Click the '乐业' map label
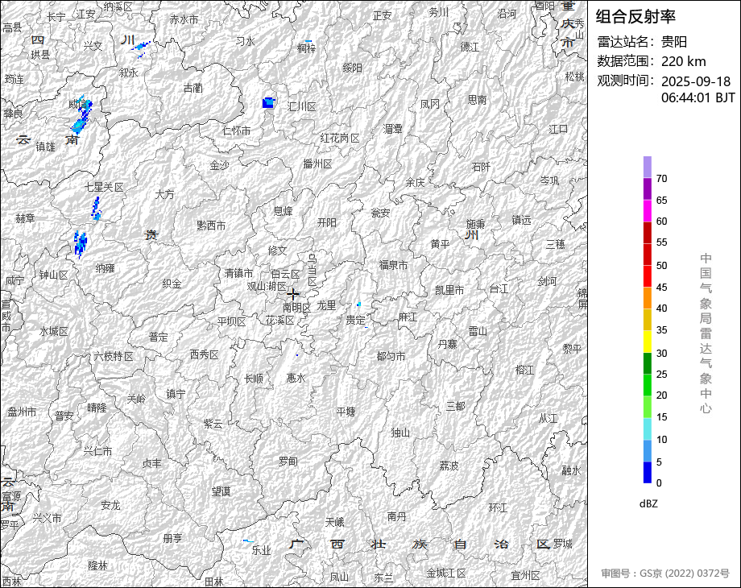The image size is (741, 588). click(x=261, y=550)
